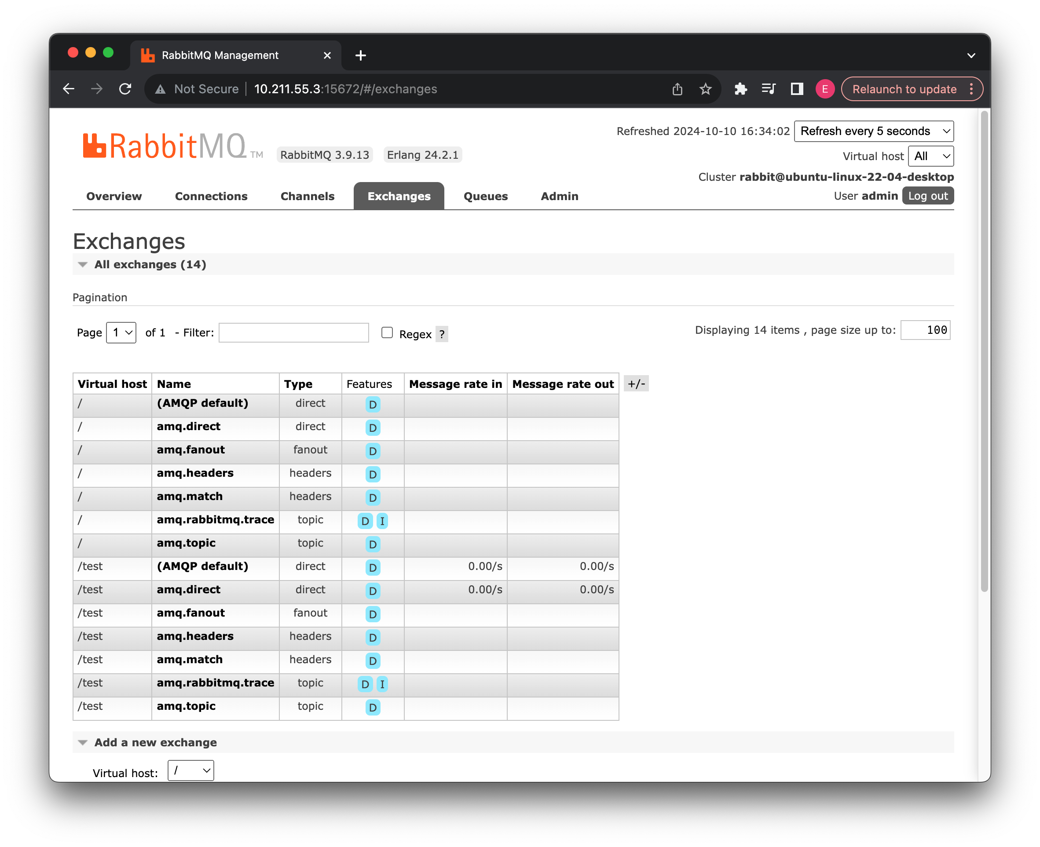Image resolution: width=1040 pixels, height=847 pixels.
Task: Open the media control playlist icon
Action: (768, 89)
